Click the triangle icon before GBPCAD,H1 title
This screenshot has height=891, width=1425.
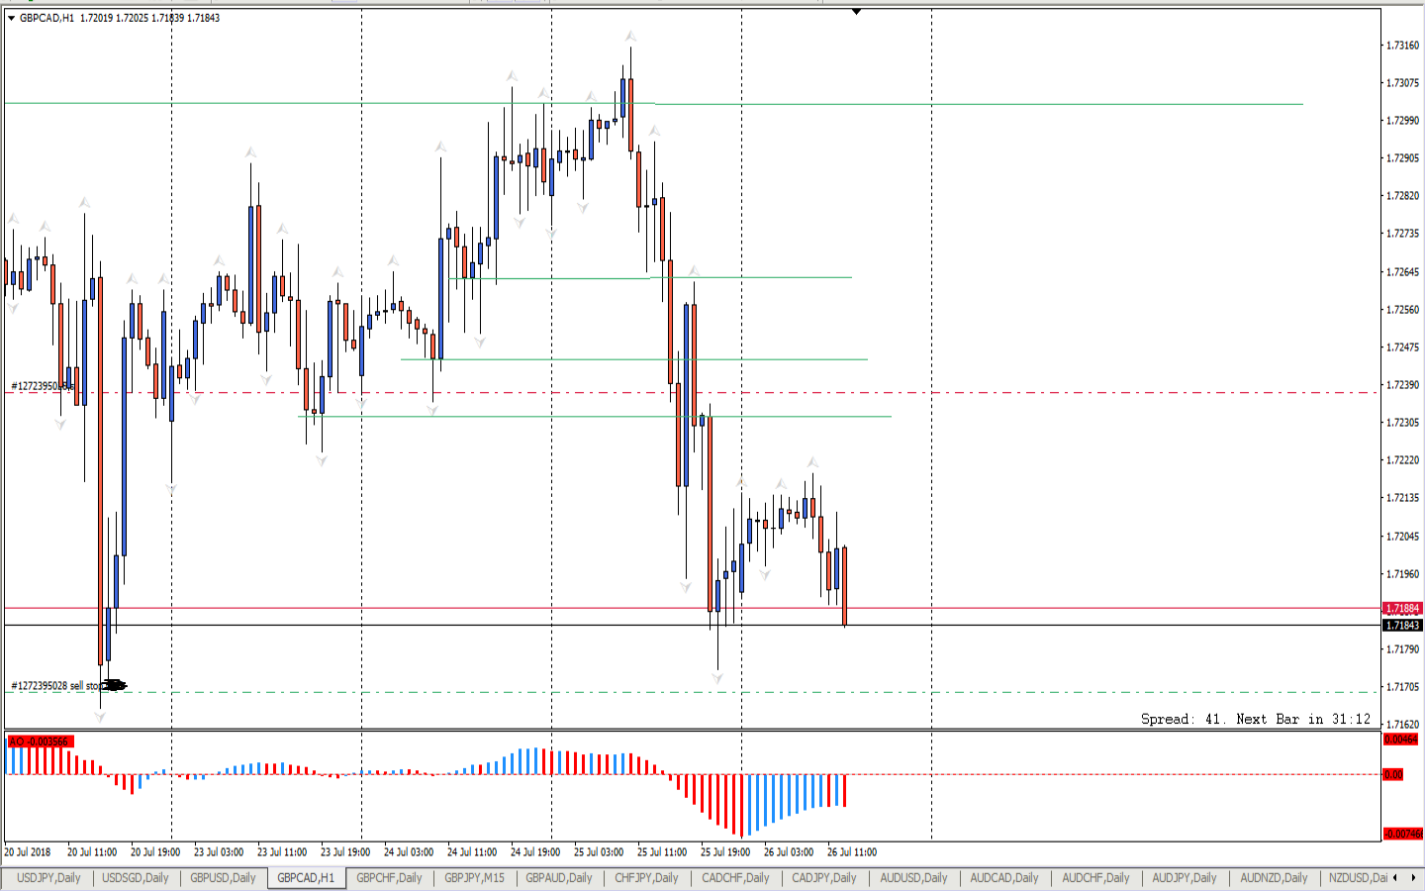coord(11,18)
